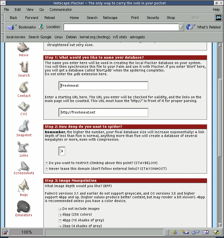Click the page location proxy icon

(41, 27)
